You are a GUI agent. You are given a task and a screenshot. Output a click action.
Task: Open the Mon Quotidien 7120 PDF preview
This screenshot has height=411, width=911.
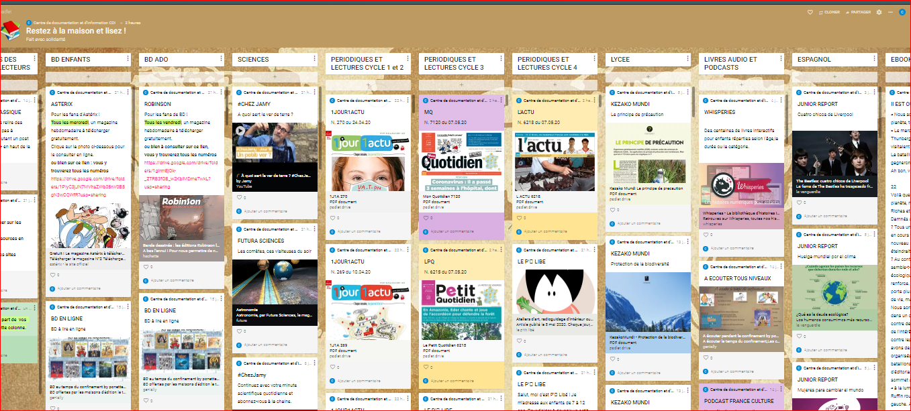click(x=461, y=161)
